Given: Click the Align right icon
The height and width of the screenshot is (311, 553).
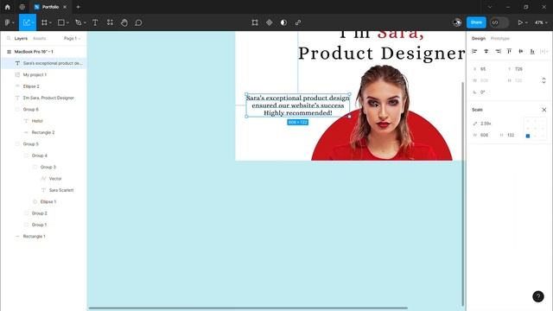Looking at the screenshot, I should coord(498,52).
